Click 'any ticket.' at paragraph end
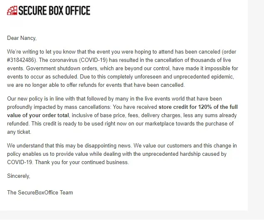Image resolution: width=264 pixels, height=221 pixels. coord(19,132)
